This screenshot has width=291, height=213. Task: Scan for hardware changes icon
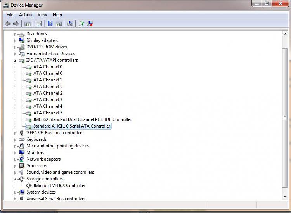pos(70,24)
